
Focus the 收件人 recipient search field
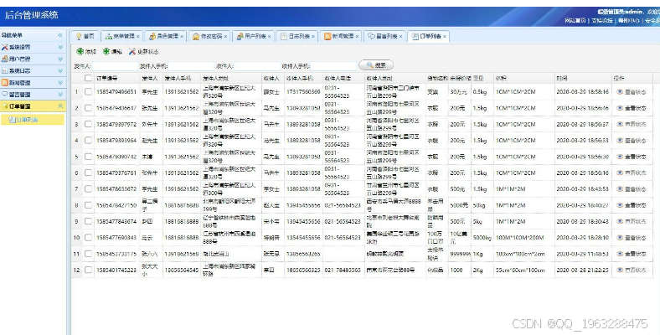(257, 66)
